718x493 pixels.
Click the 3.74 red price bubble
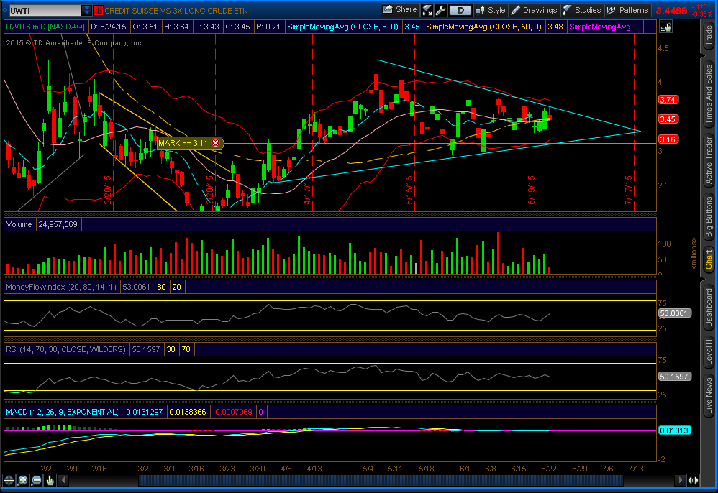tap(668, 100)
